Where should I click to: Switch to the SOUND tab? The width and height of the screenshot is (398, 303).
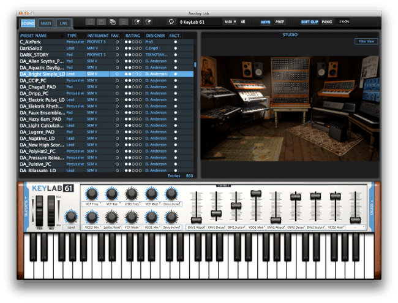(28, 23)
